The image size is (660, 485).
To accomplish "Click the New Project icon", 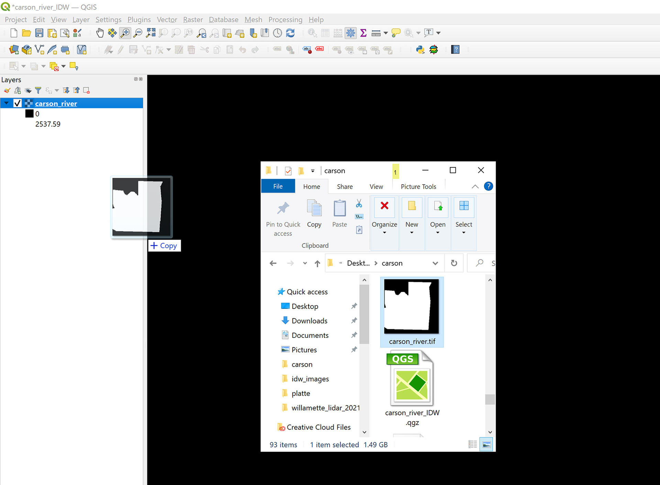I will coord(14,33).
